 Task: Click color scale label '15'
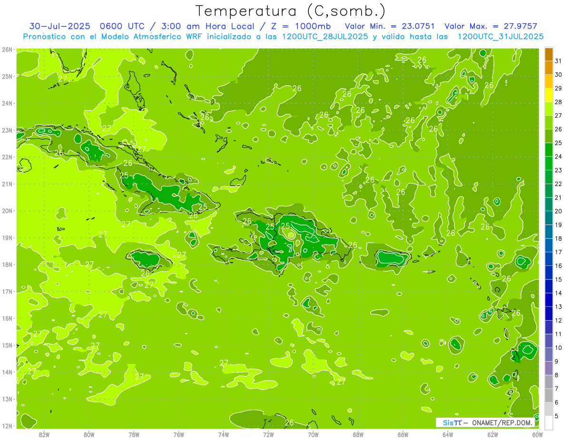click(x=558, y=279)
